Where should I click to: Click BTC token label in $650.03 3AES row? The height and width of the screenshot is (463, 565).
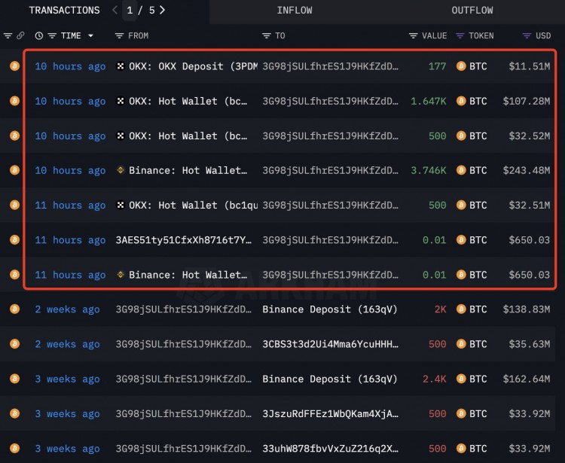click(478, 240)
